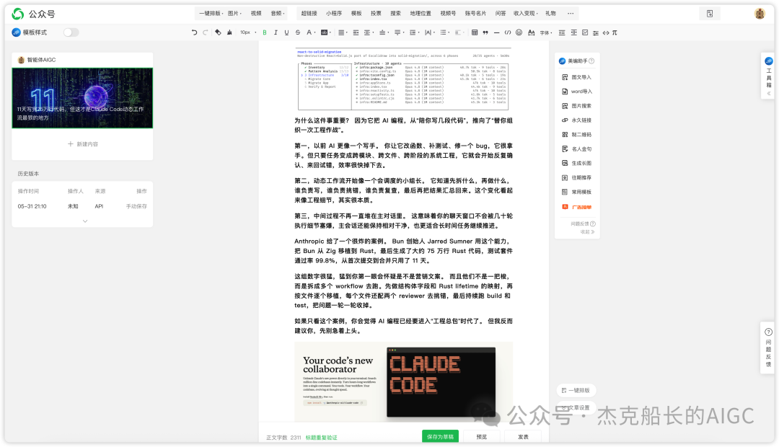Open the 音频 dropdown menu
This screenshot has width=779, height=447.
coord(278,14)
